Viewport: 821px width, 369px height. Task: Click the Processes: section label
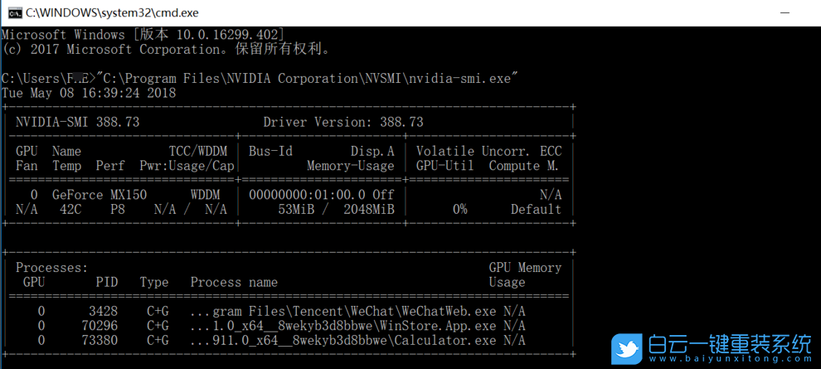[52, 268]
